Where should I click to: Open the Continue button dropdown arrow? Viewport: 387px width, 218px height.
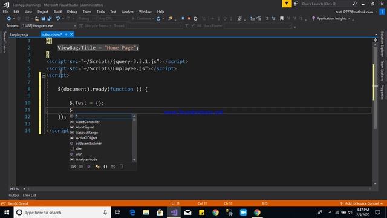coord(153,19)
